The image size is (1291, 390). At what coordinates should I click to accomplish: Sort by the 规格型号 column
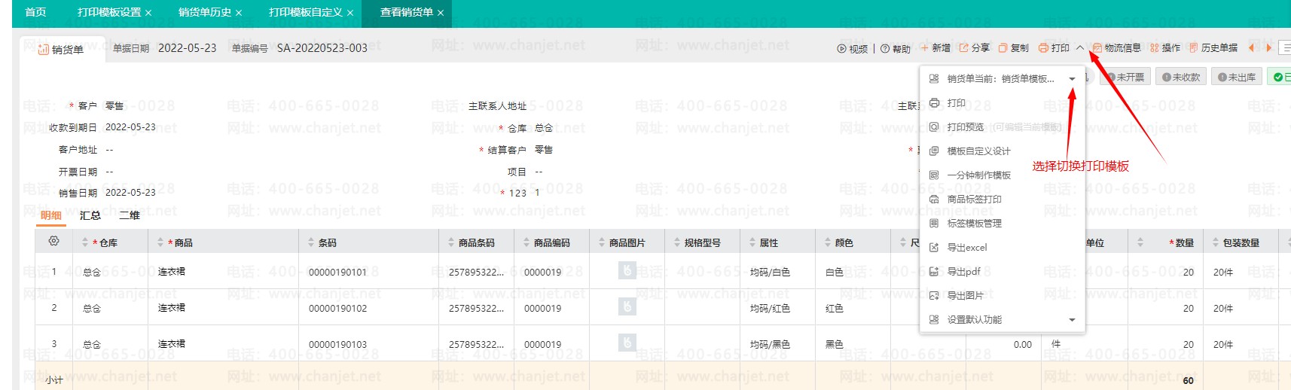[677, 242]
